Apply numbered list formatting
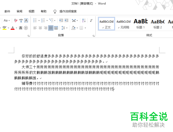The height and width of the screenshot is (132, 173). coord(43,20)
